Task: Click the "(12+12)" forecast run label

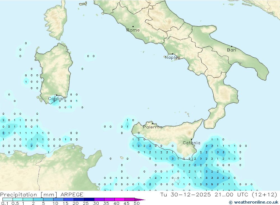Action: click(265, 194)
